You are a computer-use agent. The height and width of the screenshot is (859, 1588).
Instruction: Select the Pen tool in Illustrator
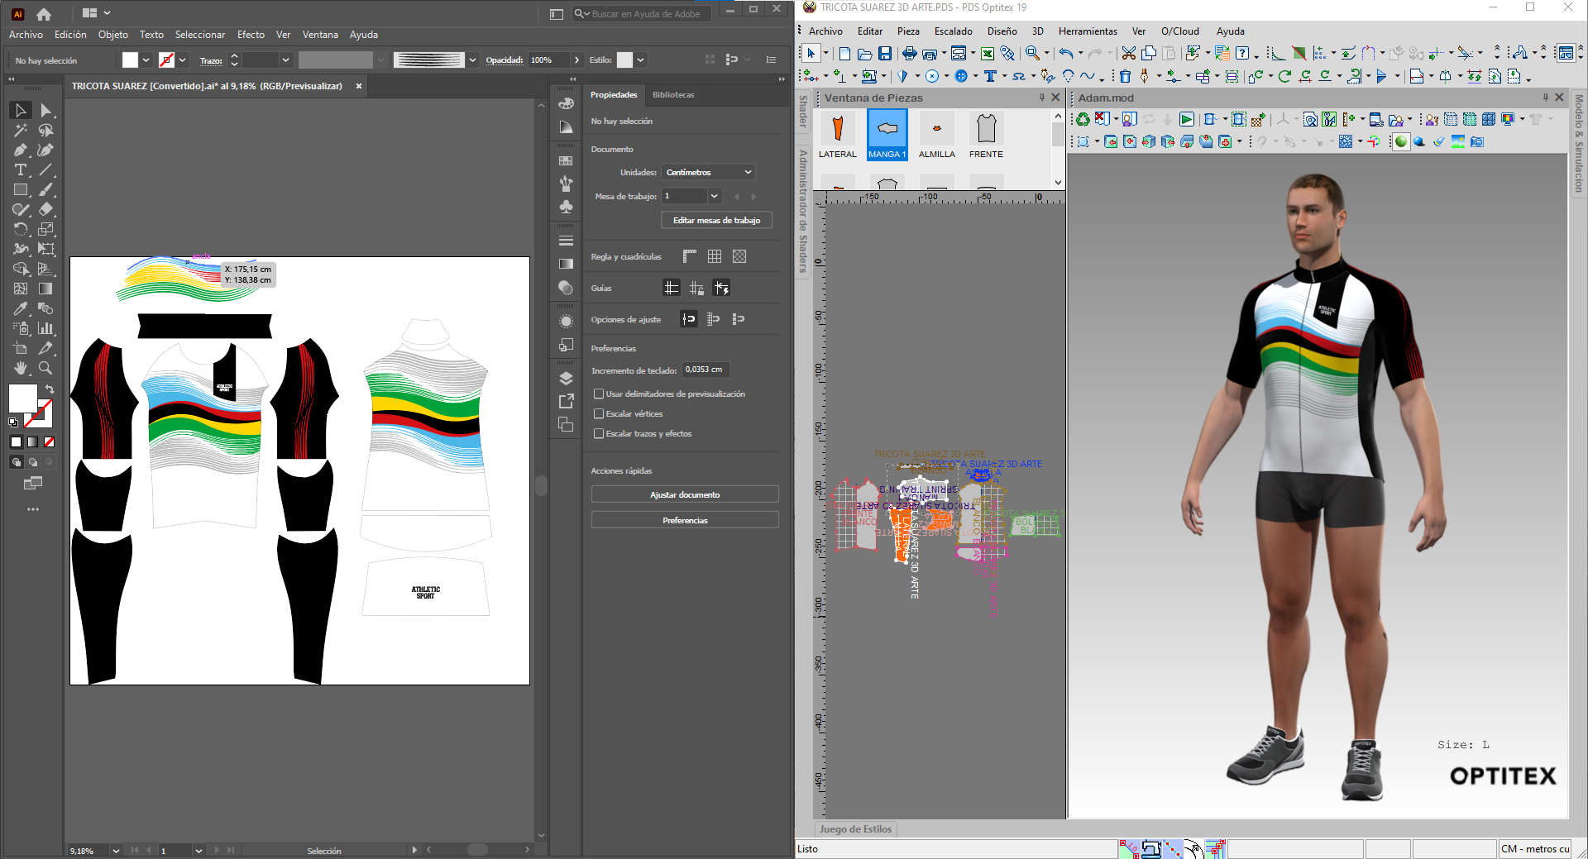click(21, 150)
